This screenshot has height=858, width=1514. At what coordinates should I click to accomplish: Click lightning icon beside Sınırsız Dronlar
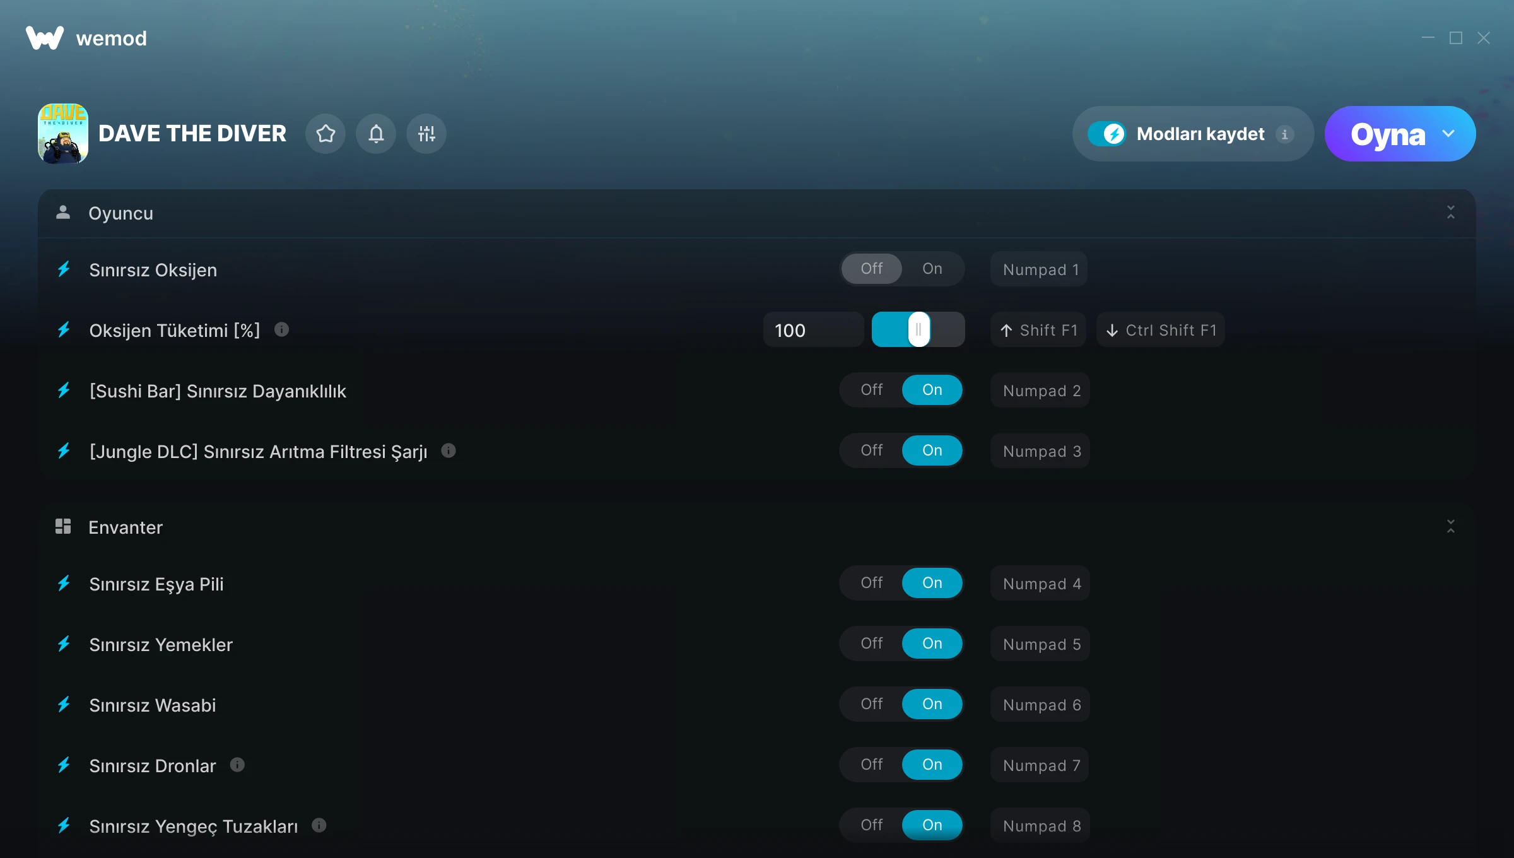64,765
